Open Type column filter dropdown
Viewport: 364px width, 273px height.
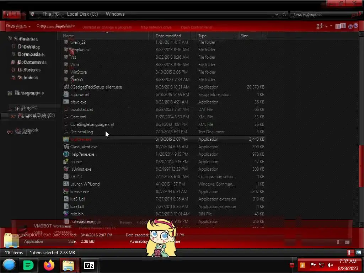pos(236,36)
